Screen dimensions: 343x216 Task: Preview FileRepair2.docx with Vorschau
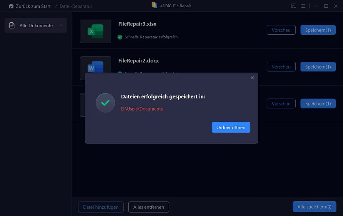[281, 67]
